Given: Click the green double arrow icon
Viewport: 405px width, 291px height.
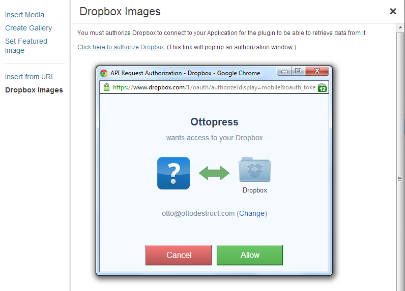Looking at the screenshot, I should point(214,173).
